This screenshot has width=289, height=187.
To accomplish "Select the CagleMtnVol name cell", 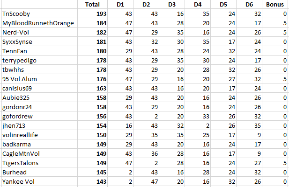I will tap(21, 153).
